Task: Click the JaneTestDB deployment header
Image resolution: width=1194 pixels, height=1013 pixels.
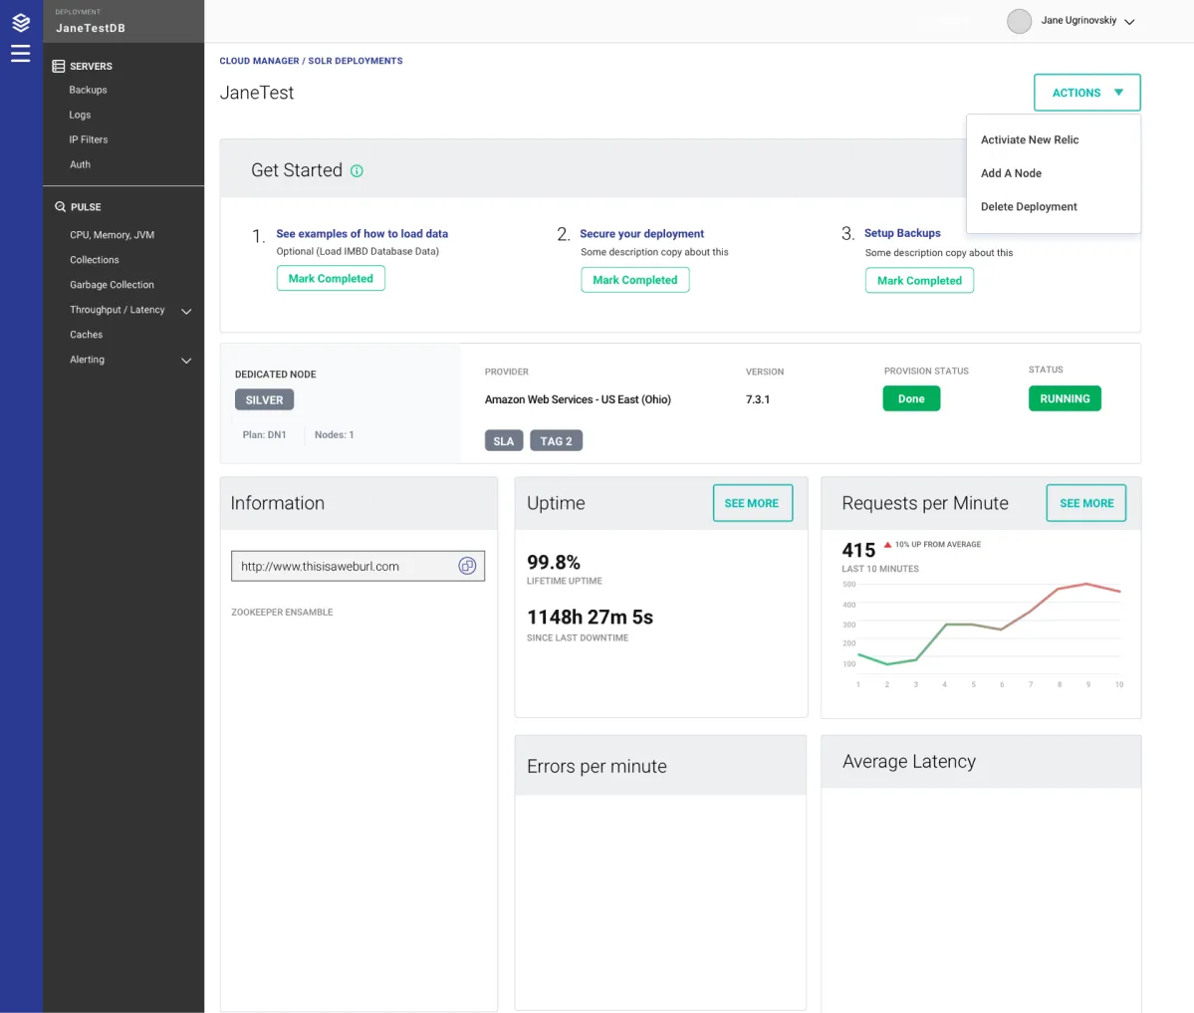Action: 123,21
